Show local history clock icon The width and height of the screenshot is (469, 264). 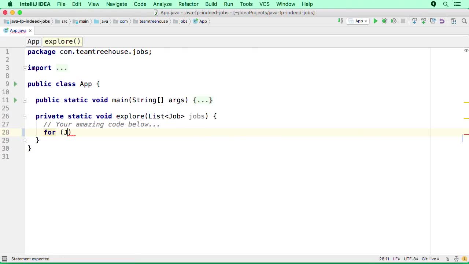click(433, 21)
